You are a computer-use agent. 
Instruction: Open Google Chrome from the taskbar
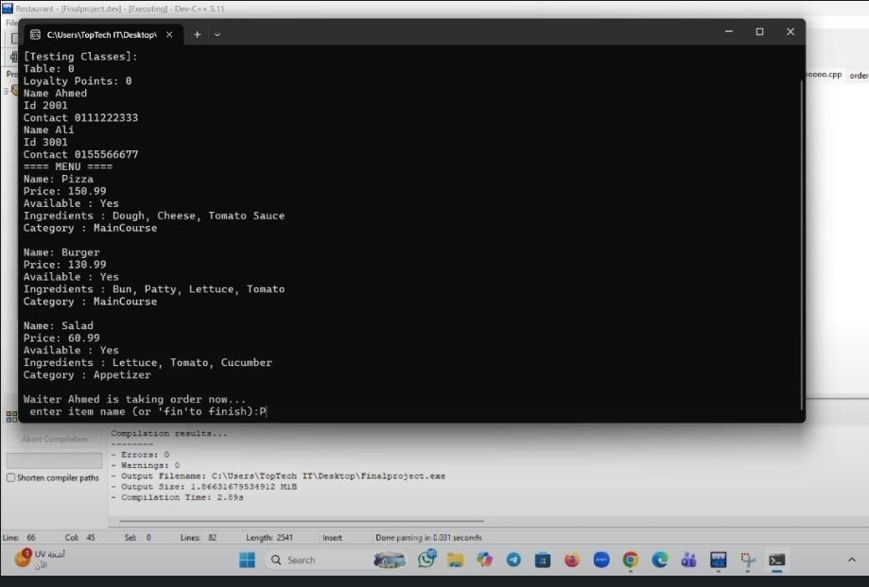coord(630,560)
